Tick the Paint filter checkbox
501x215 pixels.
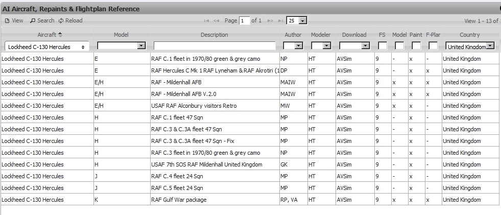416,46
